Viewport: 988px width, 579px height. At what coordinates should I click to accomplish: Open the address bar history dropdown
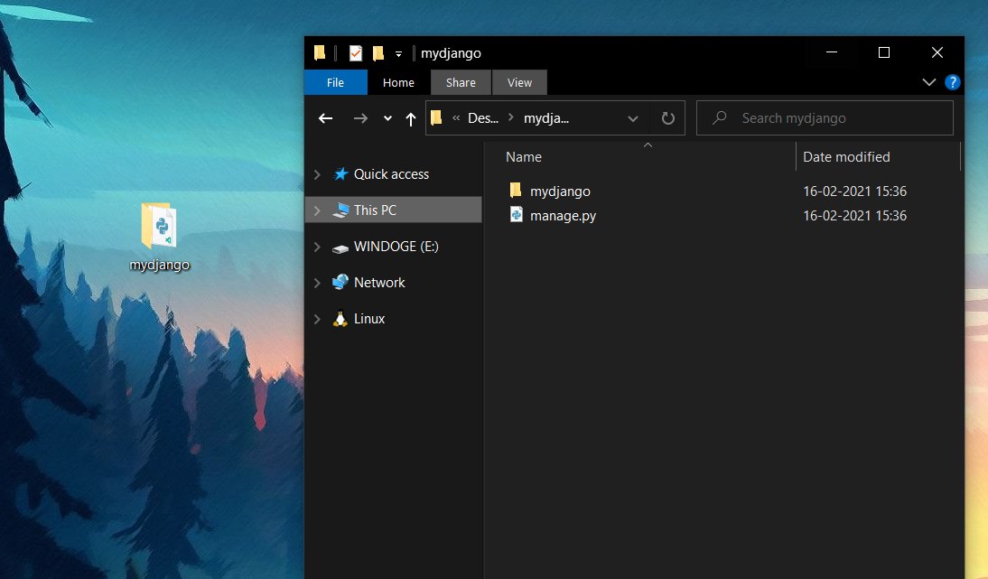coord(632,117)
